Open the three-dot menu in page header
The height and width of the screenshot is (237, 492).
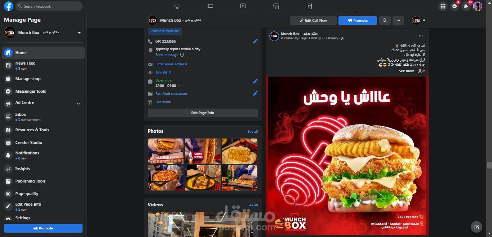click(398, 21)
